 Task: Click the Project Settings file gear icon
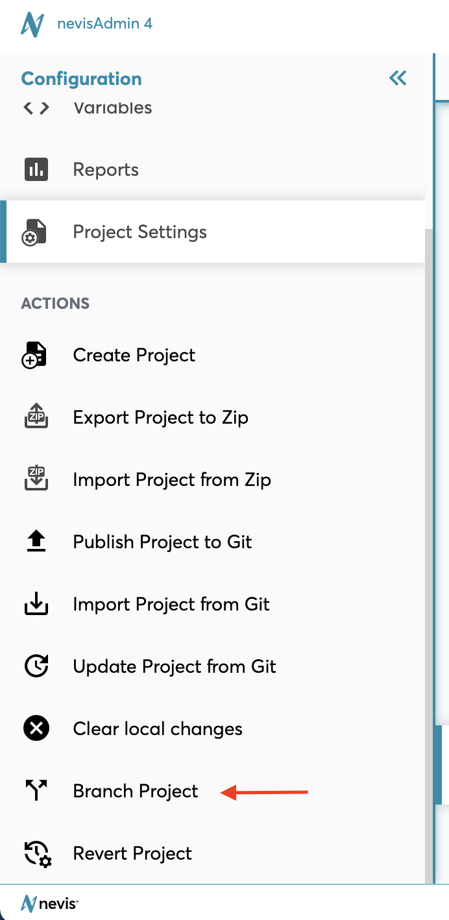[x=35, y=232]
